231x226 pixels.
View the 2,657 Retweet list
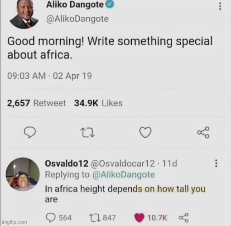coord(36,103)
